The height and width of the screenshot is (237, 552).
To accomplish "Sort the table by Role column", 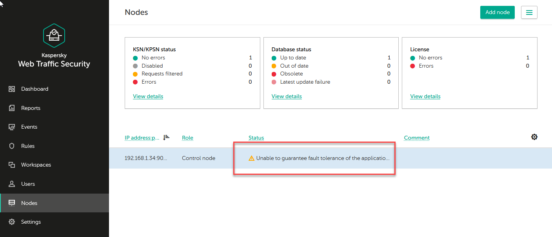I will (x=187, y=138).
